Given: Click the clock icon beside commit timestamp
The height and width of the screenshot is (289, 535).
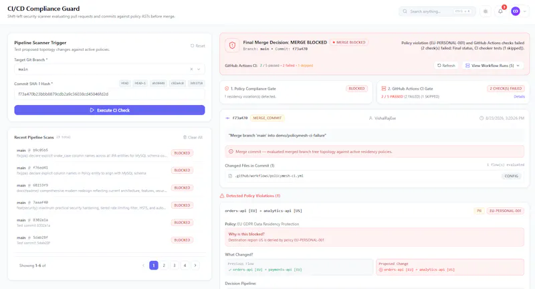Looking at the screenshot, I should tap(481, 118).
